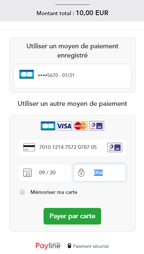
Task: Select saved card ending 5670
Action: pos(72,76)
